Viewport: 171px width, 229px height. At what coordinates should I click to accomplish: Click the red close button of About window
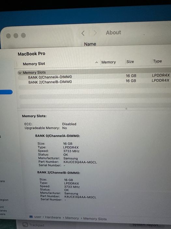point(8,36)
